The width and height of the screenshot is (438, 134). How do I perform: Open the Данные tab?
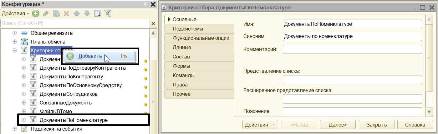pos(199,48)
